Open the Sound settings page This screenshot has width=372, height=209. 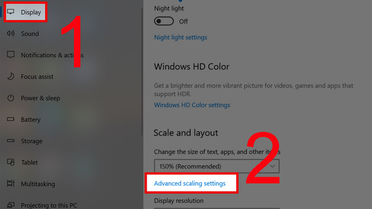point(30,33)
